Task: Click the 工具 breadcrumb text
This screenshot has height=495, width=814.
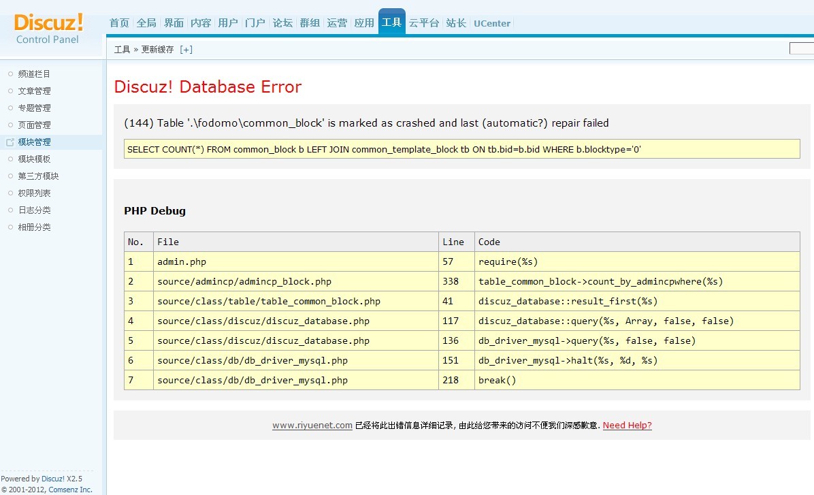Action: pyautogui.click(x=122, y=49)
